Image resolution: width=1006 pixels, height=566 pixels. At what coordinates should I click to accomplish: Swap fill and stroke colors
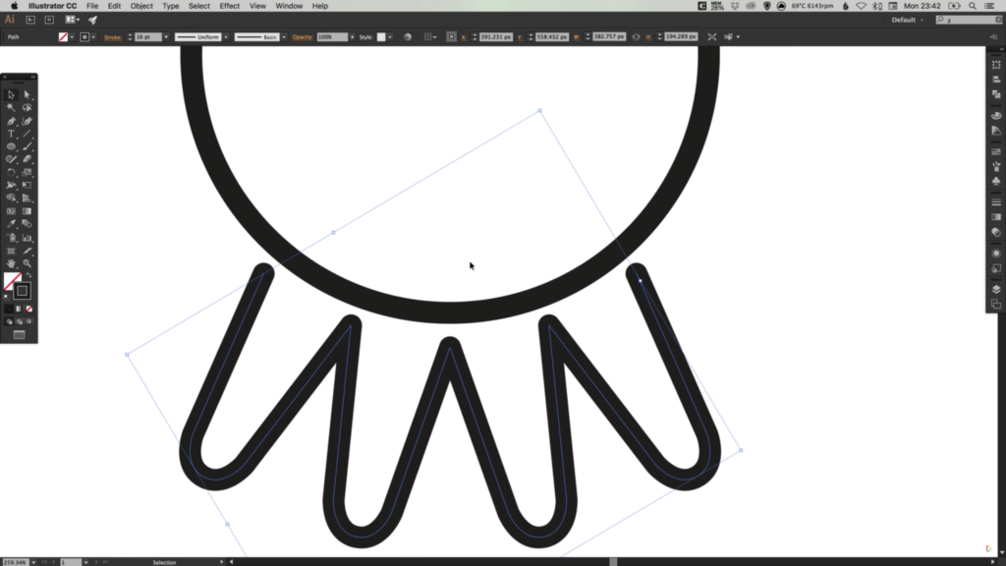click(28, 276)
